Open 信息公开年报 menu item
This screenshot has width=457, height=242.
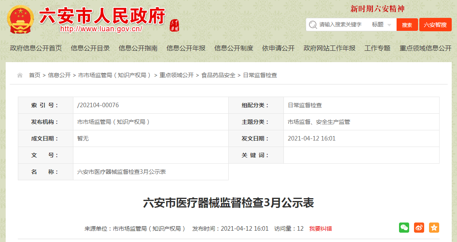click(x=186, y=48)
